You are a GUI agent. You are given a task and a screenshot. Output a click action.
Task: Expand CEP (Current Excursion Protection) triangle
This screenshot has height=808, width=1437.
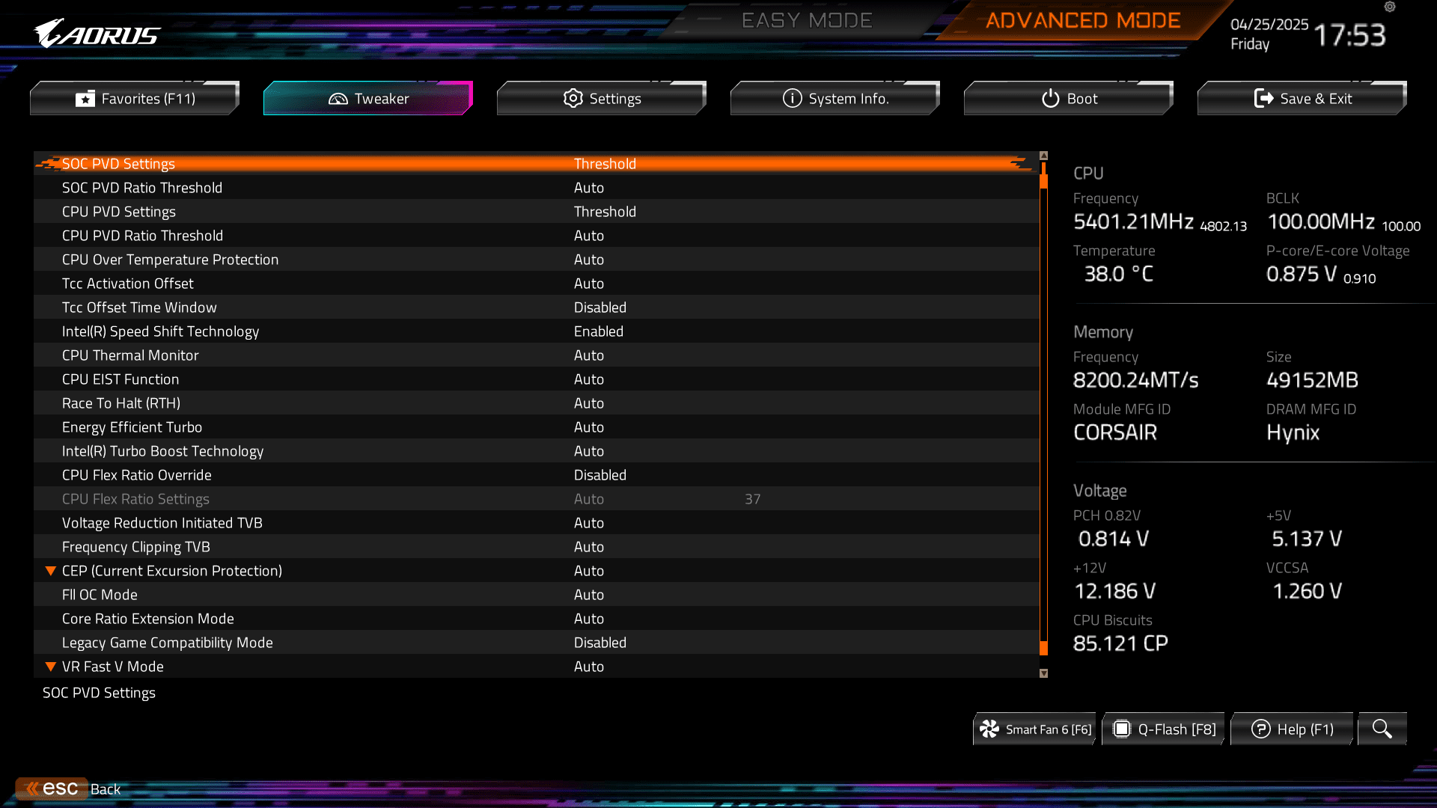click(x=51, y=571)
